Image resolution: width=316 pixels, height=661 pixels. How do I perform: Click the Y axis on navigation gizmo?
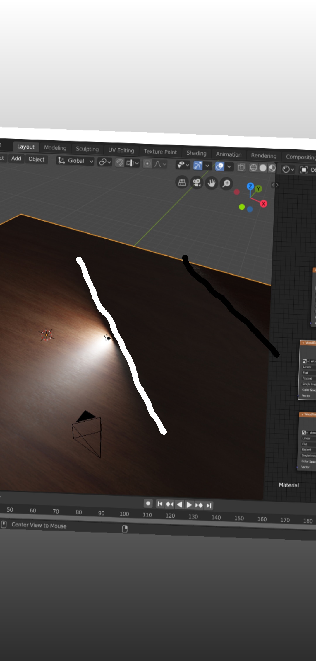coord(258,189)
